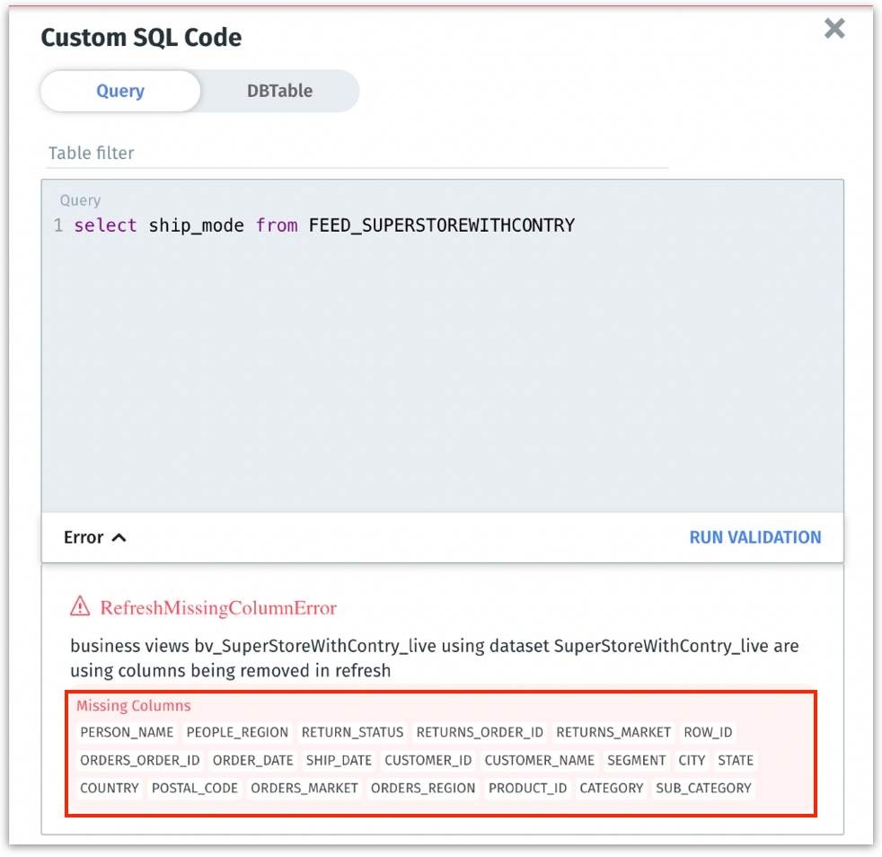This screenshot has height=857, width=882.
Task: Click the Table filter input field
Action: point(357,153)
